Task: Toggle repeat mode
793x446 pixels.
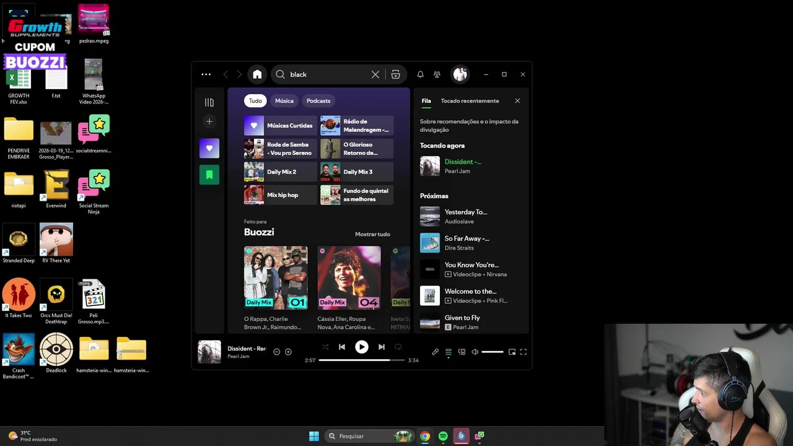Action: pyautogui.click(x=398, y=347)
